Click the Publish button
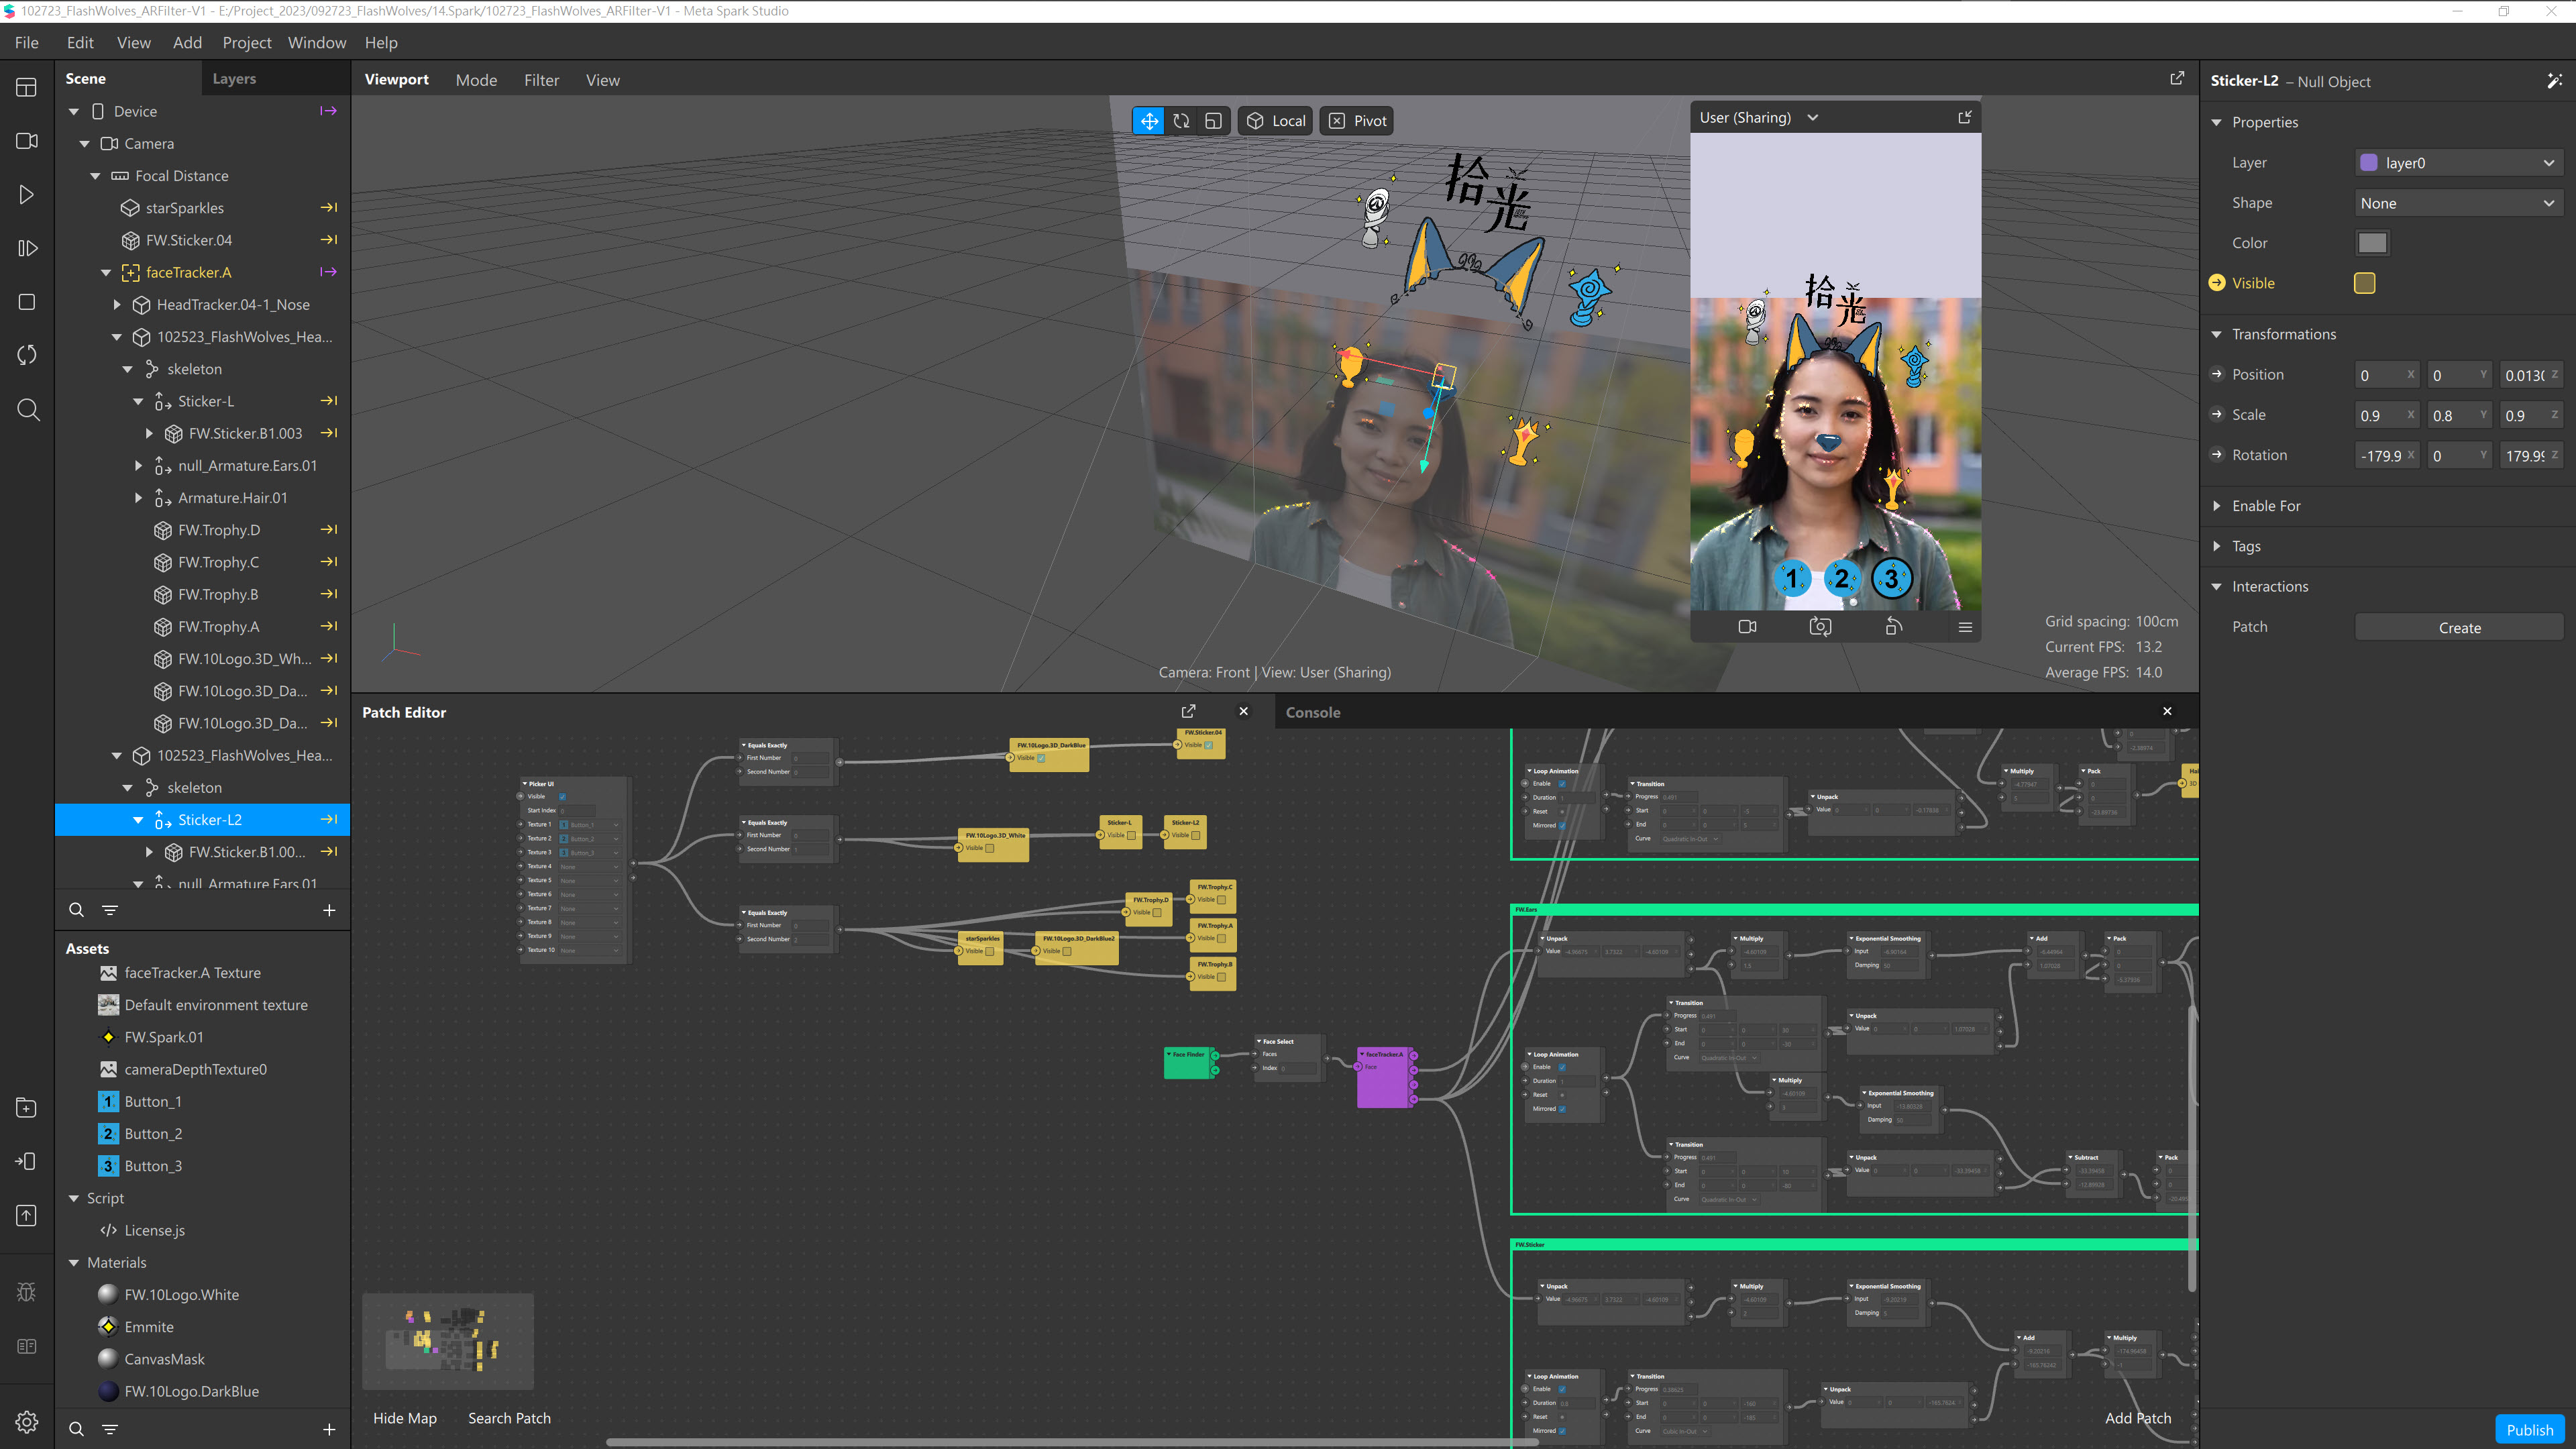The height and width of the screenshot is (1449, 2576). (2529, 1429)
